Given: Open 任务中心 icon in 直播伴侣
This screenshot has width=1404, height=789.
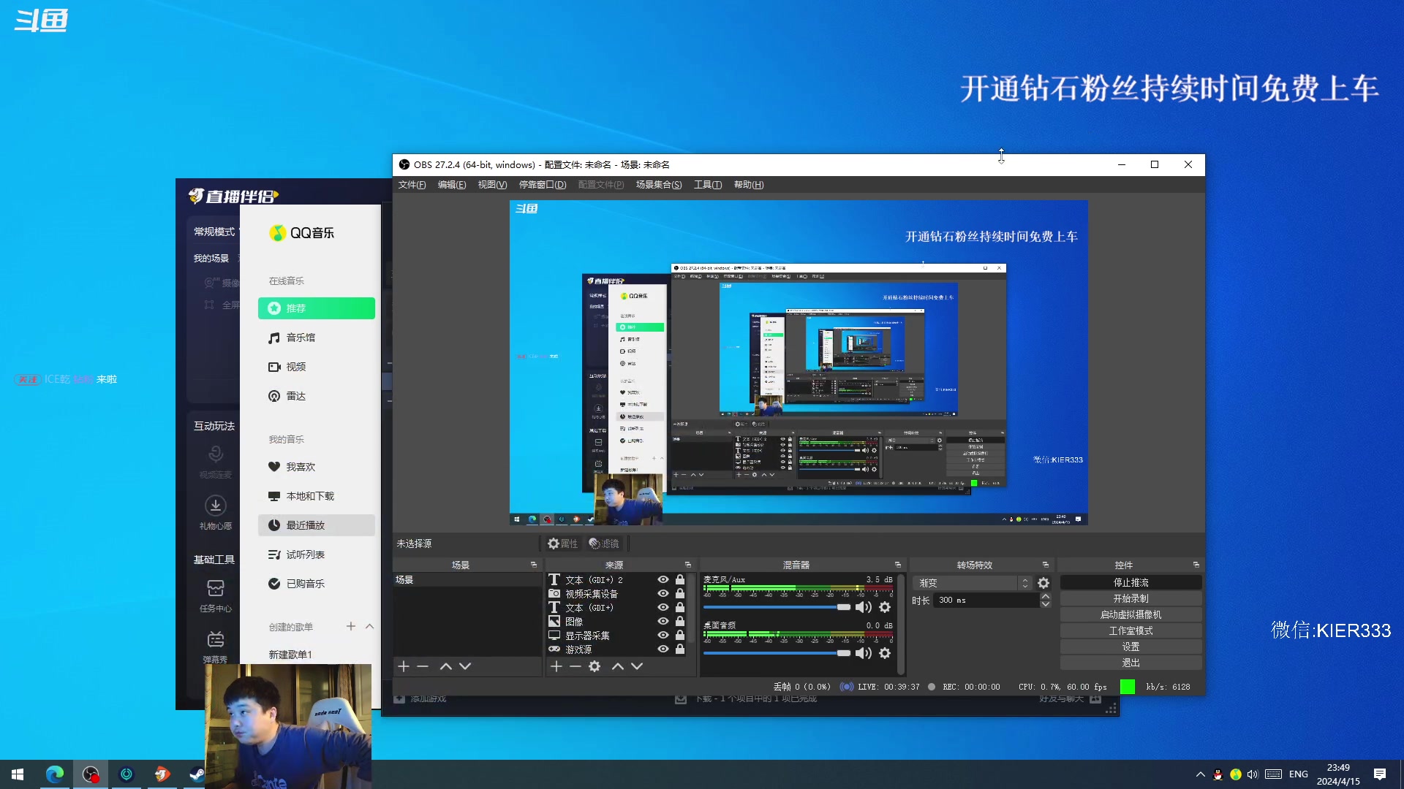Looking at the screenshot, I should [x=215, y=588].
